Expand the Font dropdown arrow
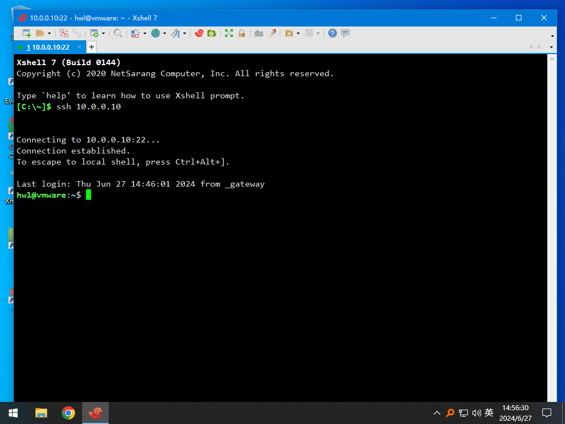 pyautogui.click(x=184, y=34)
